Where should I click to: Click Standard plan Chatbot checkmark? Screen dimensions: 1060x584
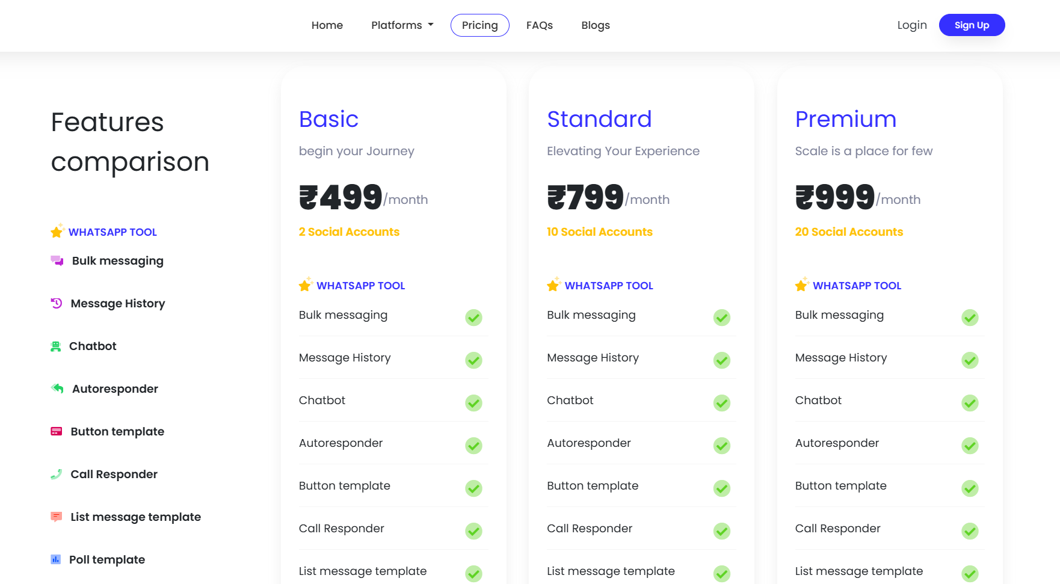tap(721, 403)
